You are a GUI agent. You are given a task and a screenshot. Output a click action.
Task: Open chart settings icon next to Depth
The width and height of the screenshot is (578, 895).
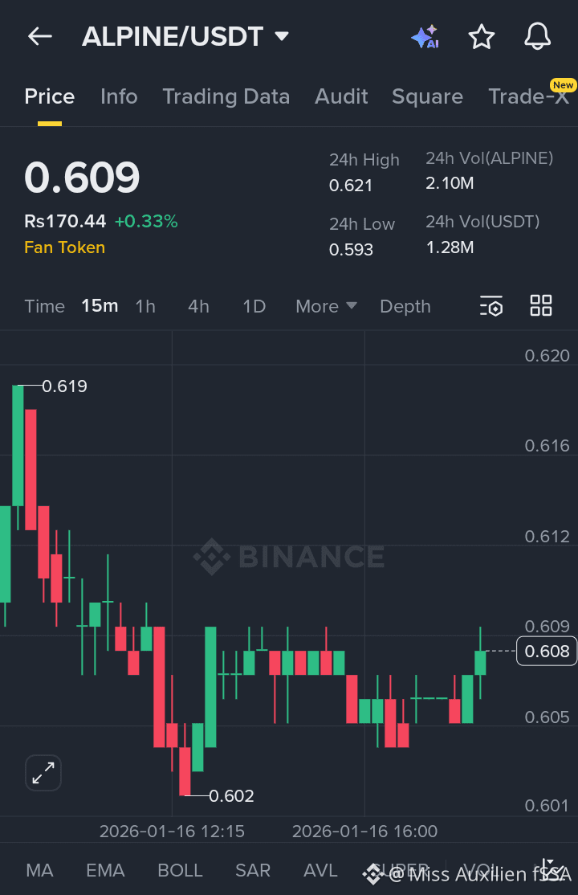[x=491, y=306]
